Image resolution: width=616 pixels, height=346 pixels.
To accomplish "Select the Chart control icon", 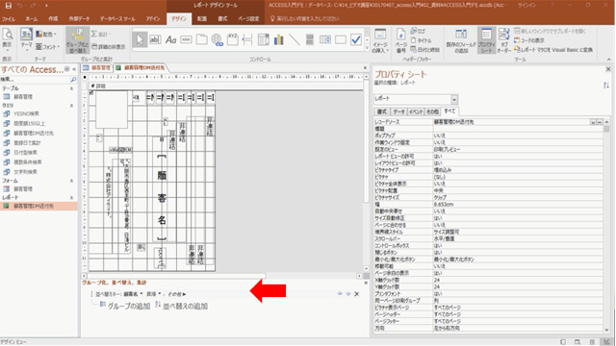I will coord(278,39).
